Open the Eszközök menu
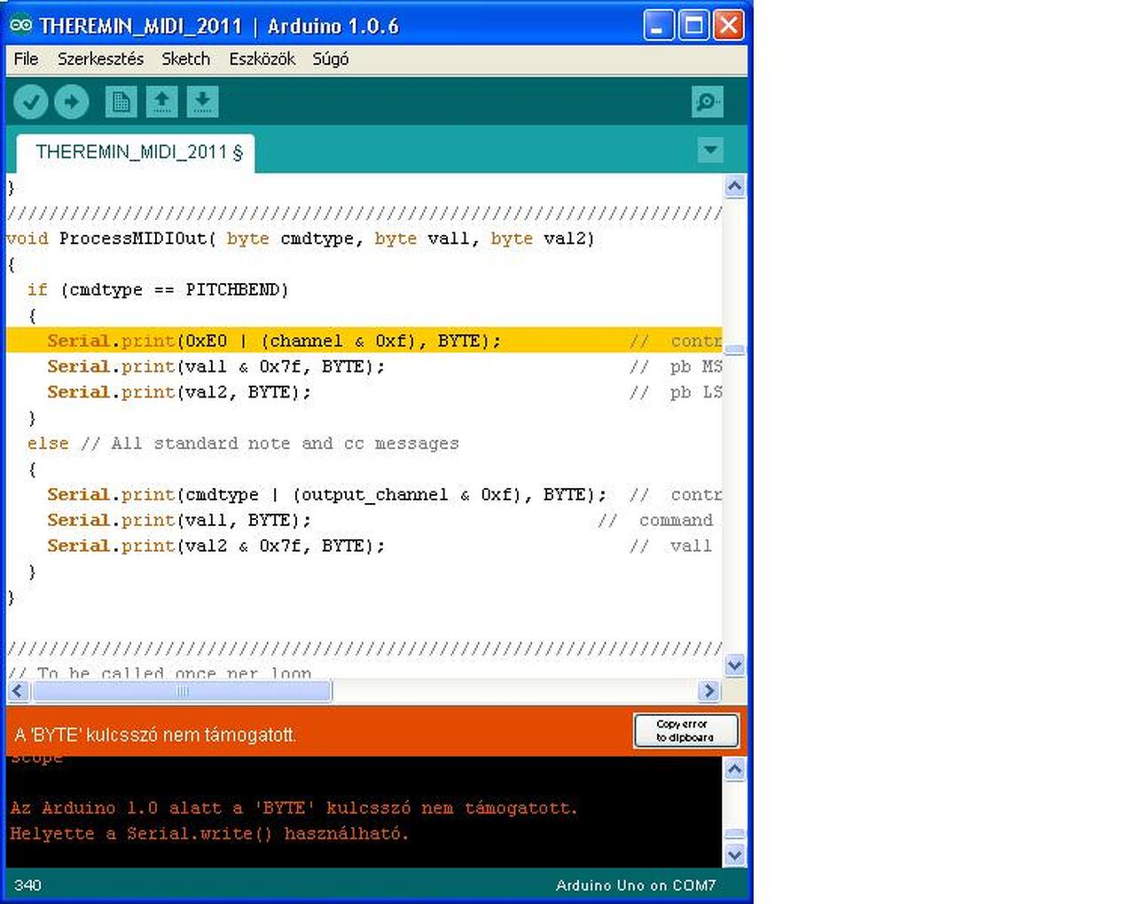1135x904 pixels. pos(262,59)
